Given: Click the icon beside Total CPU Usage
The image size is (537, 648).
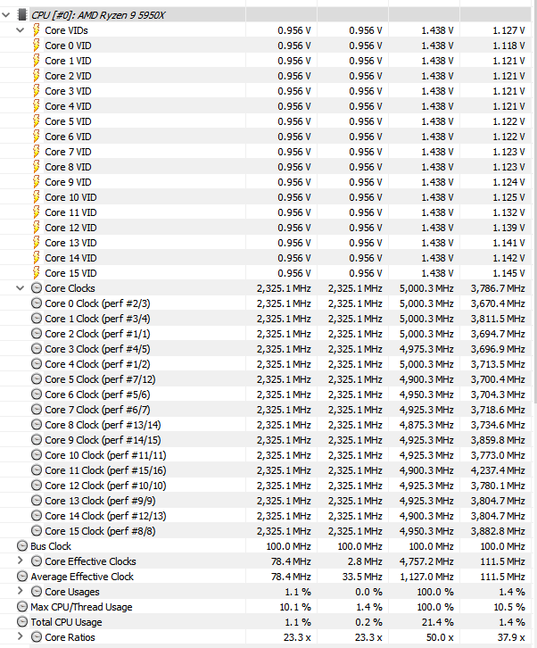Looking at the screenshot, I should pos(22,622).
